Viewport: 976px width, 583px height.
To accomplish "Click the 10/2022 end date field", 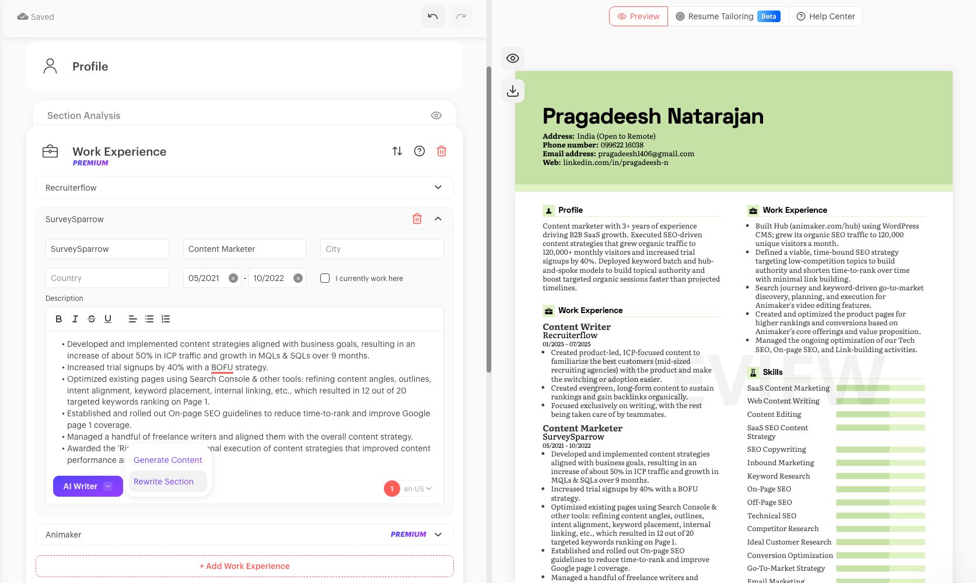I will pyautogui.click(x=277, y=278).
